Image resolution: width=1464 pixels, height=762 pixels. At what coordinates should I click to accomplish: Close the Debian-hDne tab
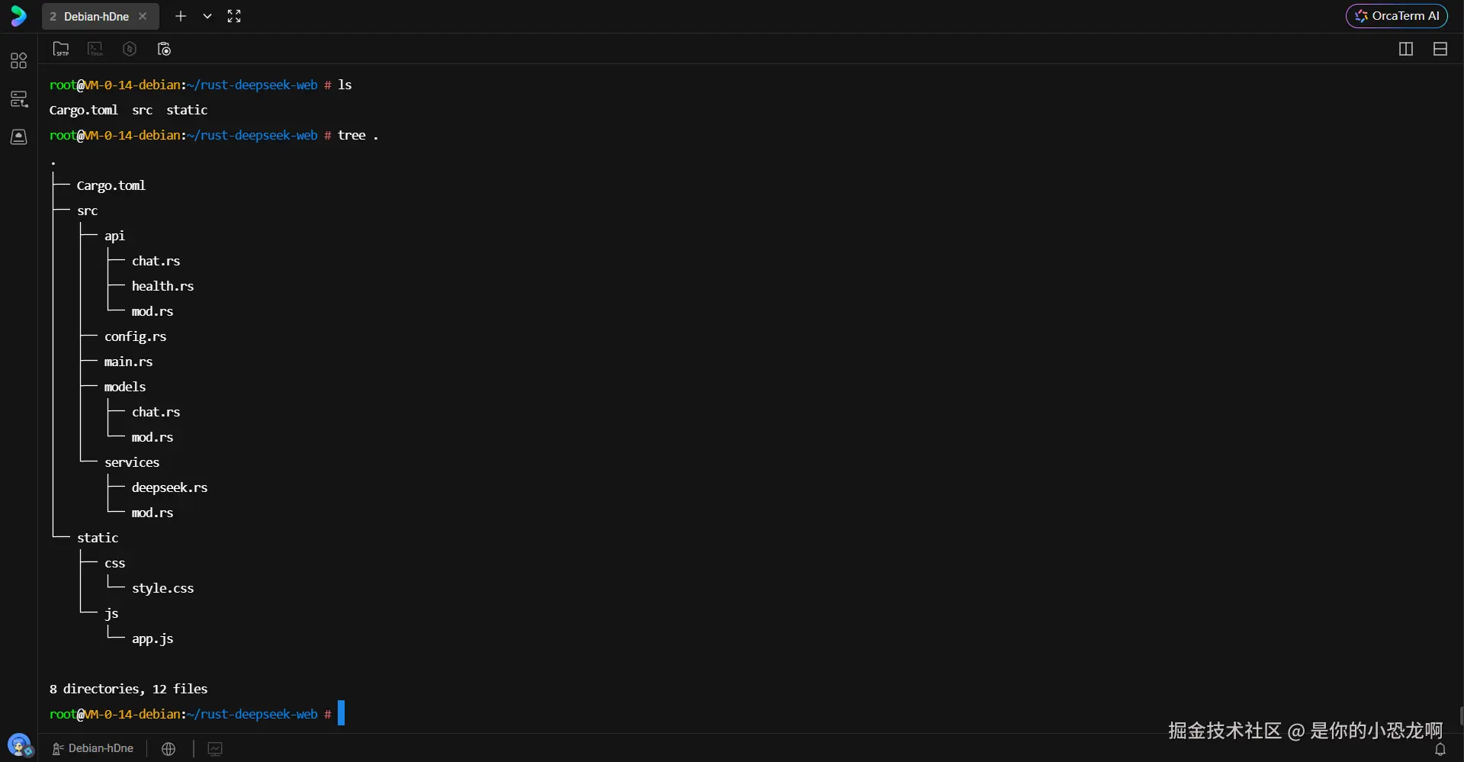[143, 16]
